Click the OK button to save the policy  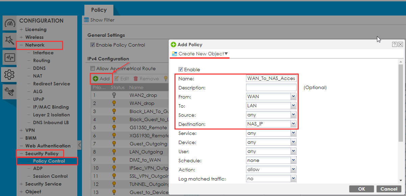[x=361, y=189]
